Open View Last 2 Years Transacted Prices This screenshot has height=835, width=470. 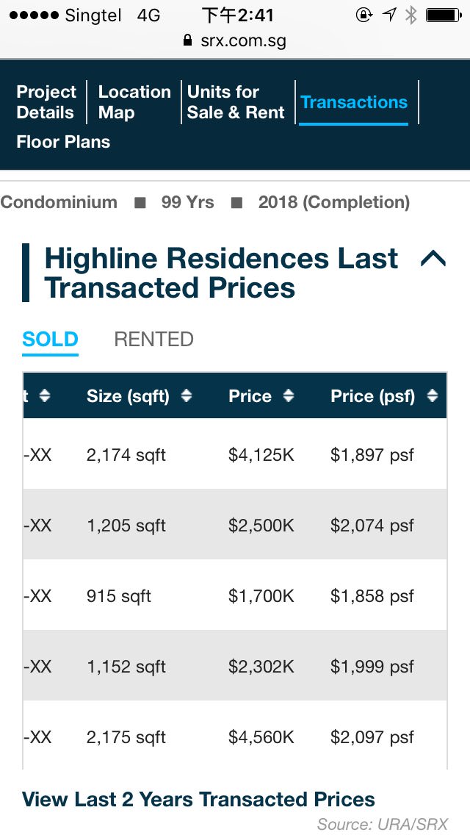198,800
